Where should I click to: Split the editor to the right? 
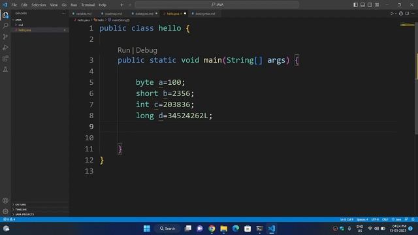click(407, 13)
